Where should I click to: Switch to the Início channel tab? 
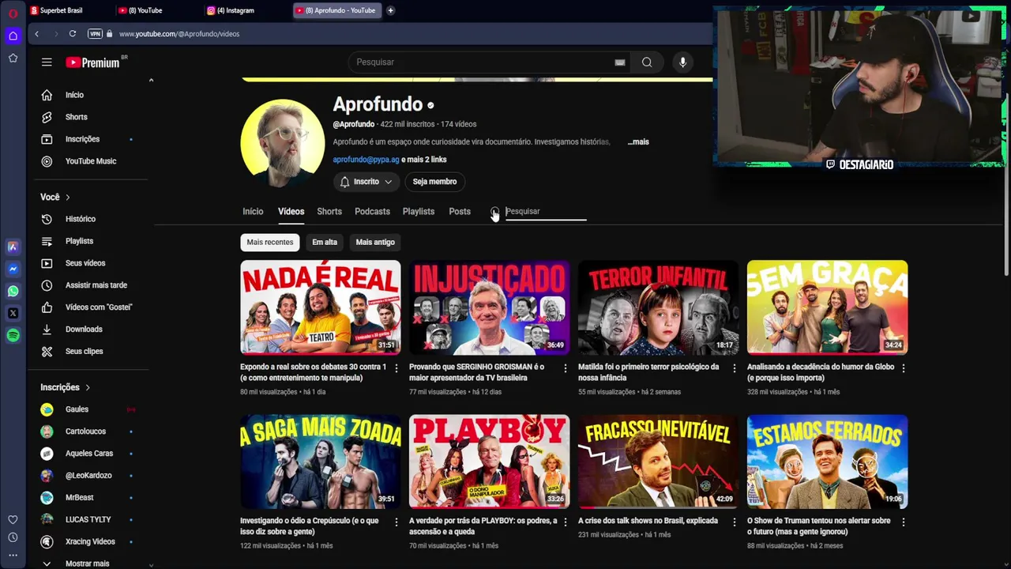tap(253, 212)
